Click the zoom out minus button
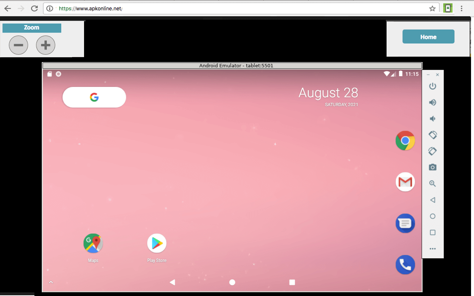This screenshot has width=474, height=296. (x=19, y=45)
